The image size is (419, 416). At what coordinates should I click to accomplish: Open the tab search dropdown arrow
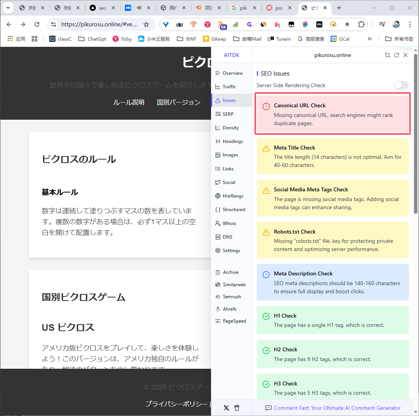point(8,8)
